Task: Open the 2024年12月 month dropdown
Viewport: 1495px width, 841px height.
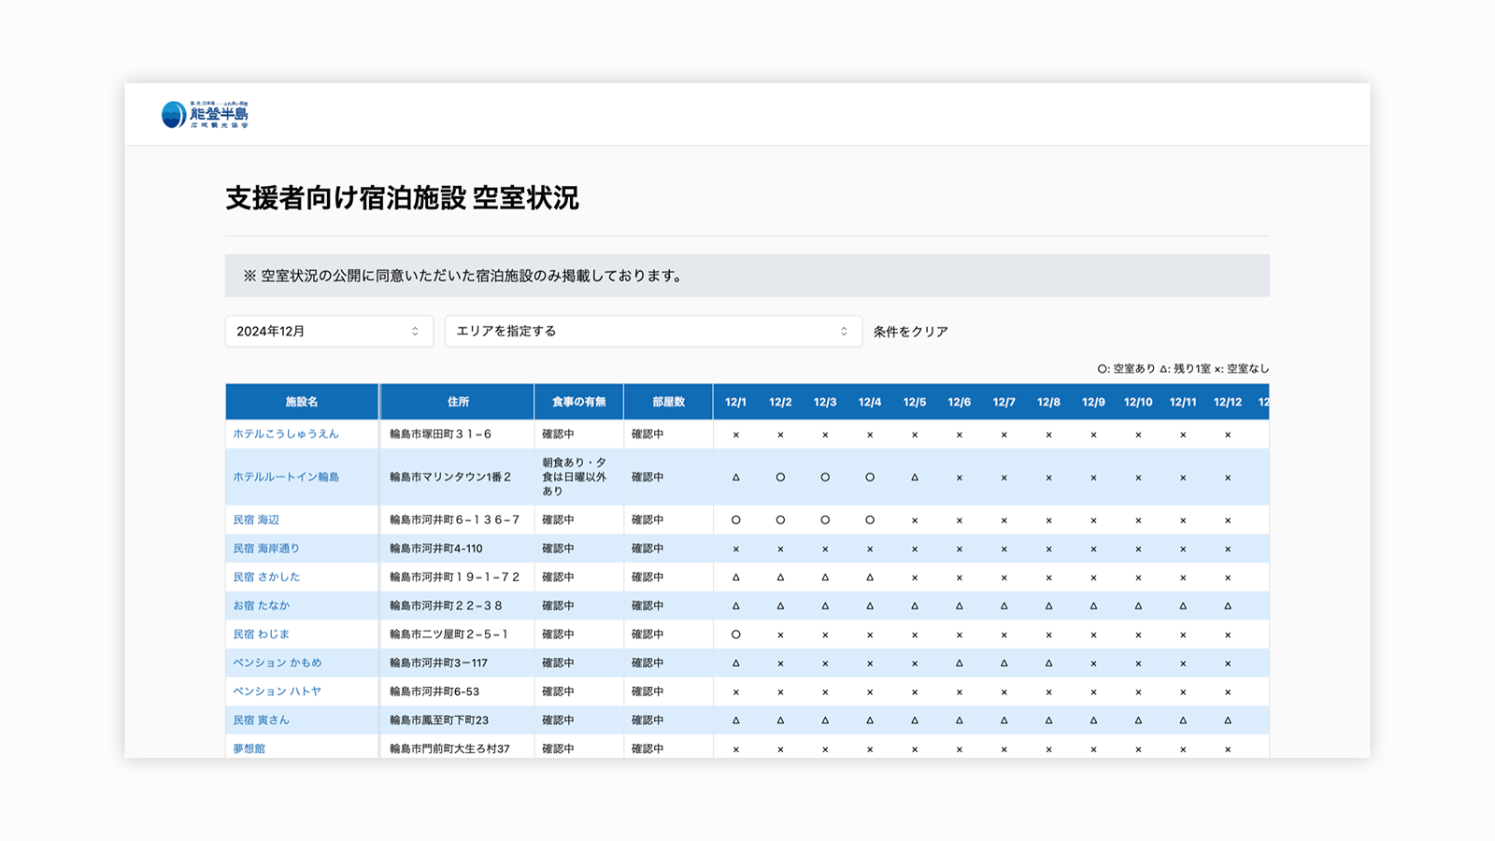Action: pyautogui.click(x=329, y=331)
